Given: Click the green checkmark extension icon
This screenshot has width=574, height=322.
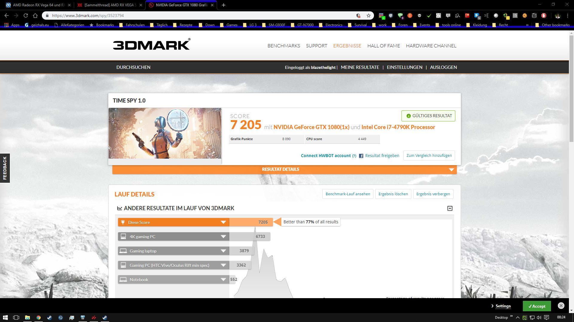Looking at the screenshot, I should point(429,16).
